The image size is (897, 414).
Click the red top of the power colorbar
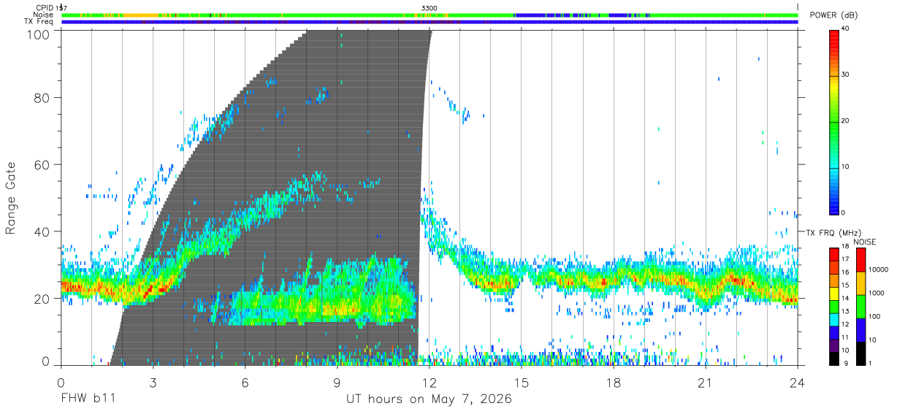coord(834,37)
